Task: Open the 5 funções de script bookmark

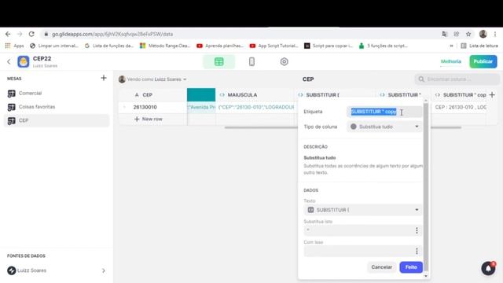Action: point(383,46)
